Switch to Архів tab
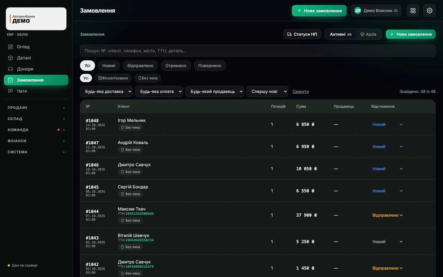The width and height of the screenshot is (443, 277). [369, 34]
